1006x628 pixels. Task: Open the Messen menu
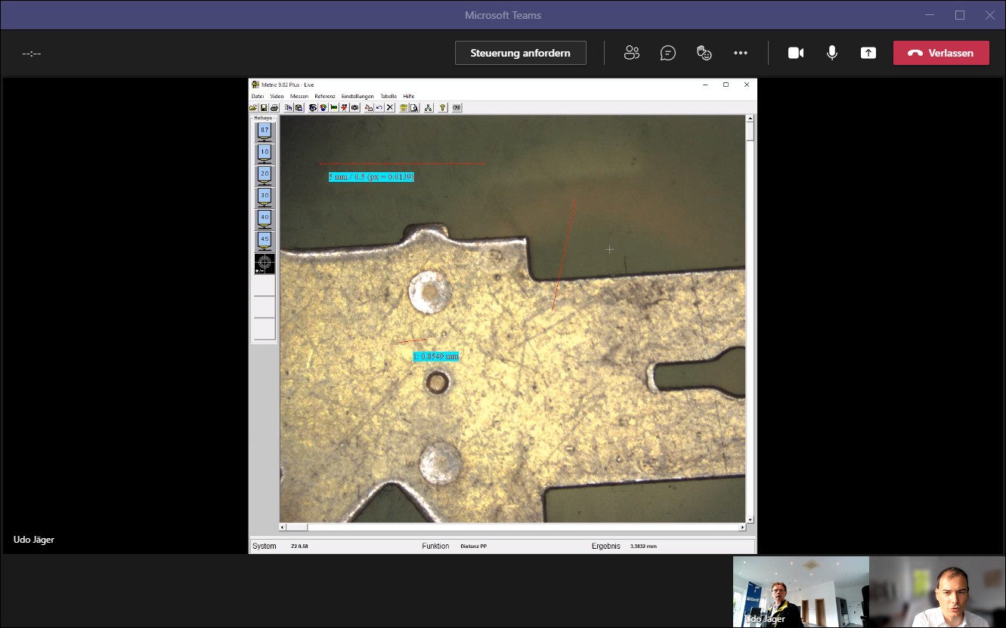coord(299,97)
